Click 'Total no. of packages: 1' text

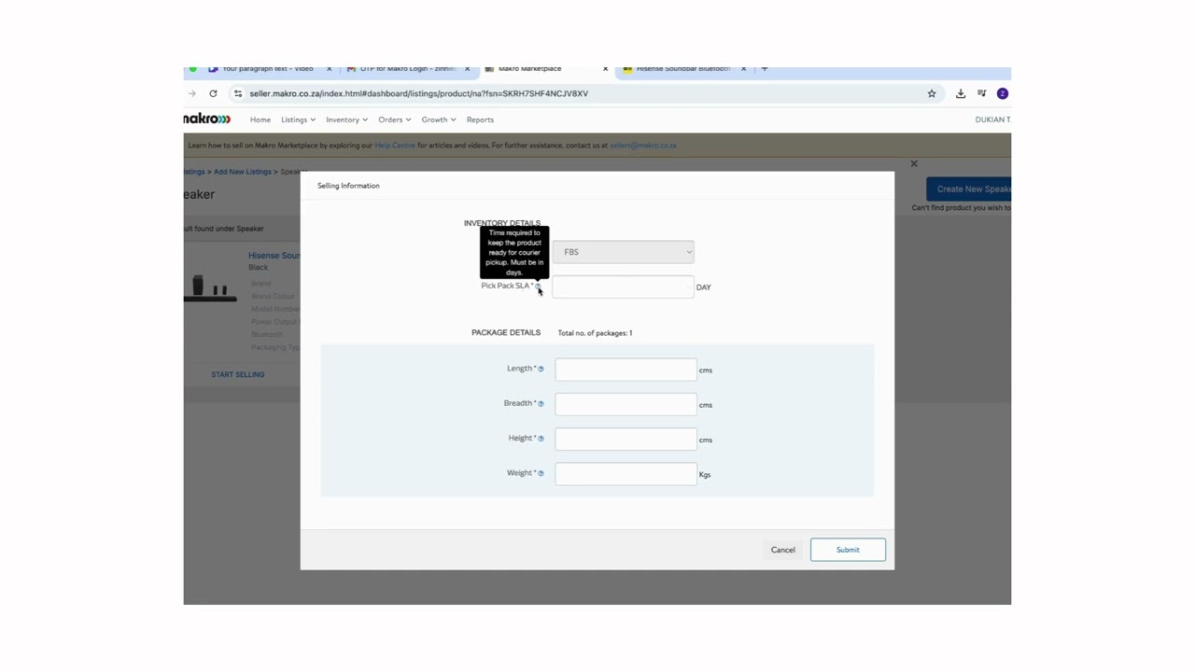[x=595, y=333]
